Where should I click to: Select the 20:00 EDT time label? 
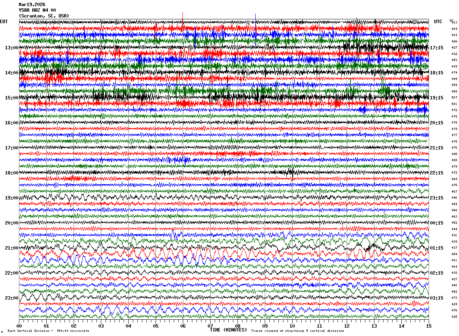tap(12, 223)
